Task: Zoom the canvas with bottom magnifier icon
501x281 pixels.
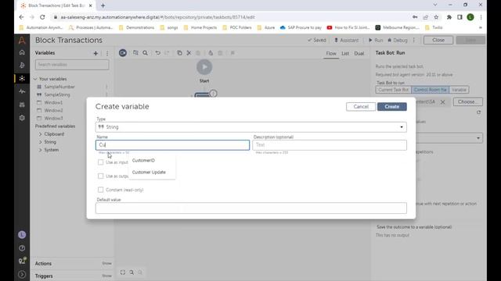Action: [132, 272]
